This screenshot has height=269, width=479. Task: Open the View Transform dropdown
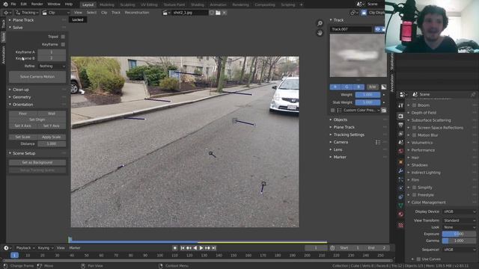(x=459, y=220)
